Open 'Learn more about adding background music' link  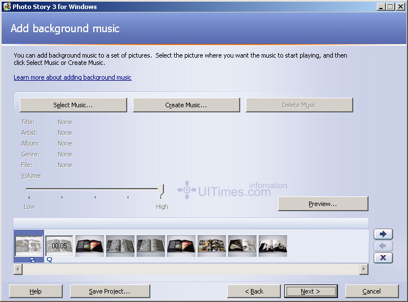click(x=72, y=77)
